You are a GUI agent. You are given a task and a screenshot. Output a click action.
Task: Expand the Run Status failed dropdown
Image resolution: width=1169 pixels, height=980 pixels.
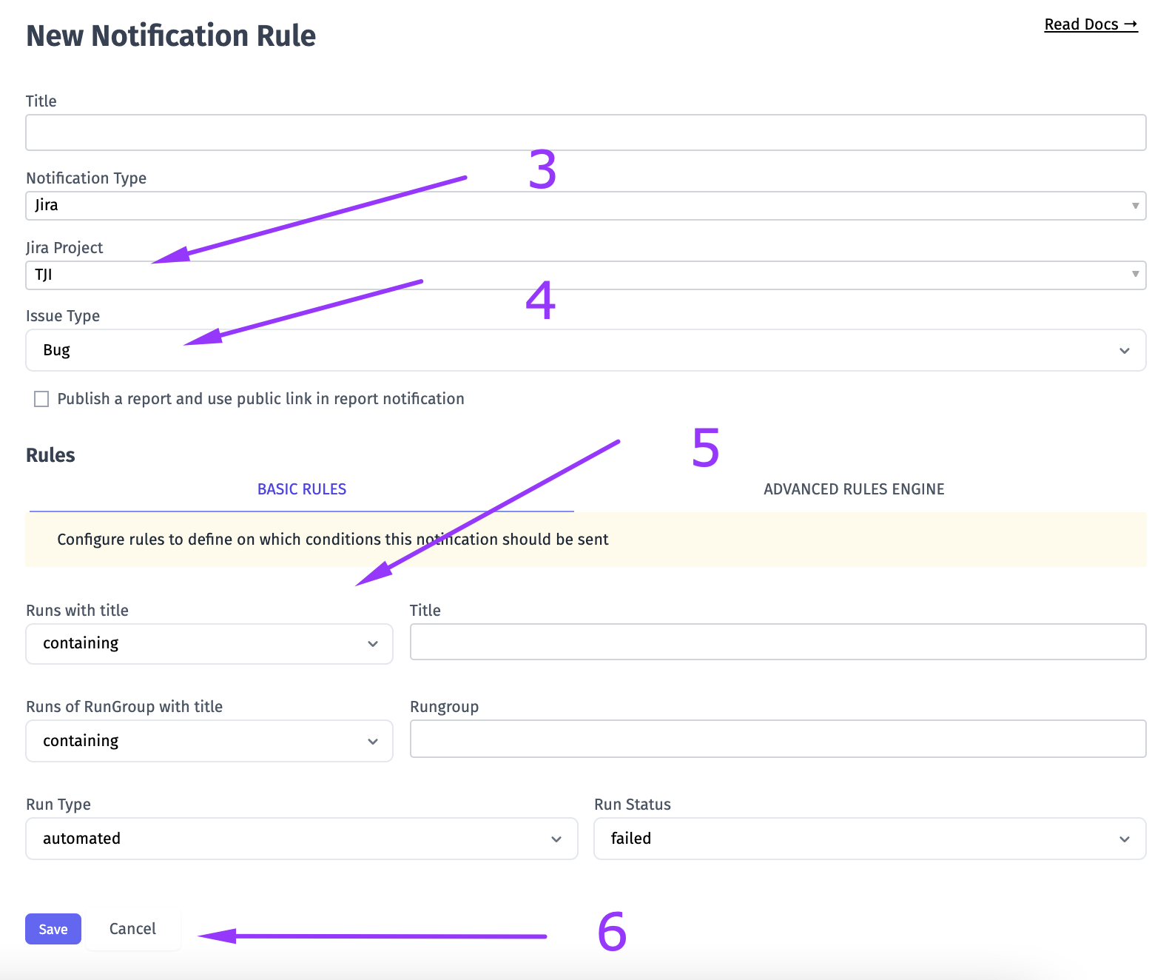click(870, 839)
